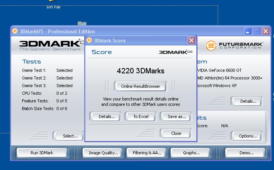Image resolution: width=274 pixels, height=170 pixels.
Task: Click the Microsoft Windows XP text
Action: 217,86
